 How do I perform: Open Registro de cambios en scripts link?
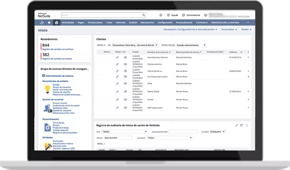click(x=57, y=59)
